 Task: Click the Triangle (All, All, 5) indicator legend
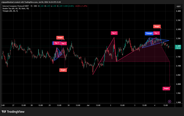point(10,11)
